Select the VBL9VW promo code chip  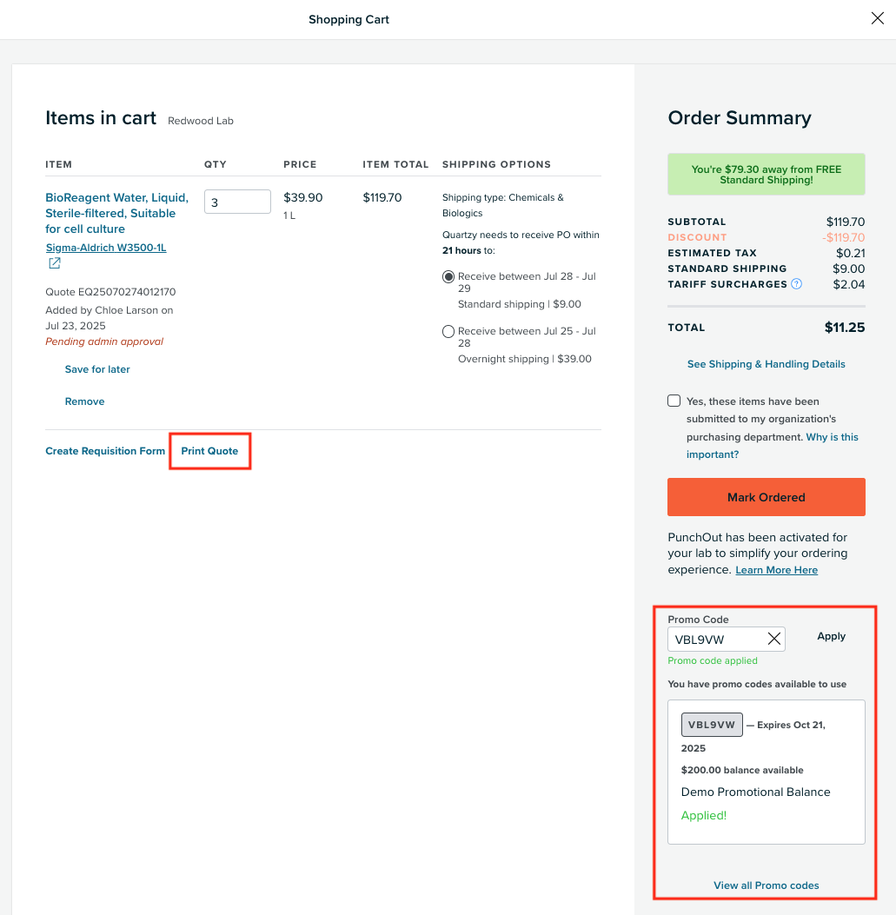pyautogui.click(x=711, y=725)
